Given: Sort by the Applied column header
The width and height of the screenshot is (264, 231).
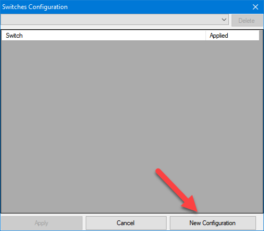Looking at the screenshot, I should point(233,36).
